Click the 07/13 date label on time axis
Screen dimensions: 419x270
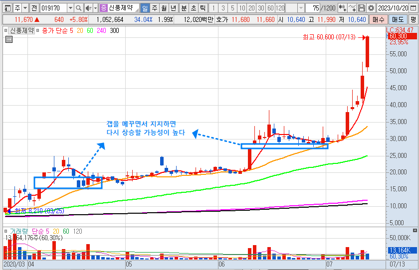[x=397, y=264]
